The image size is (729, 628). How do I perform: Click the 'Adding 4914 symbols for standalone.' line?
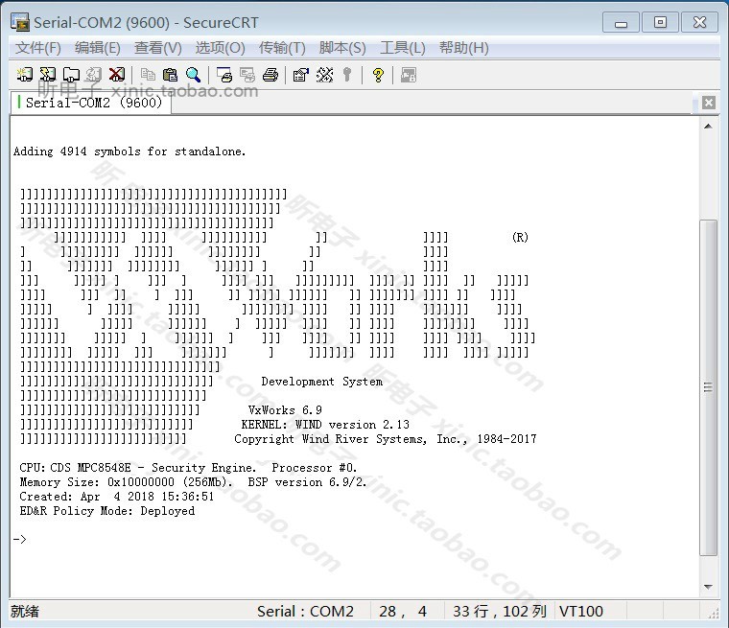pyautogui.click(x=129, y=151)
